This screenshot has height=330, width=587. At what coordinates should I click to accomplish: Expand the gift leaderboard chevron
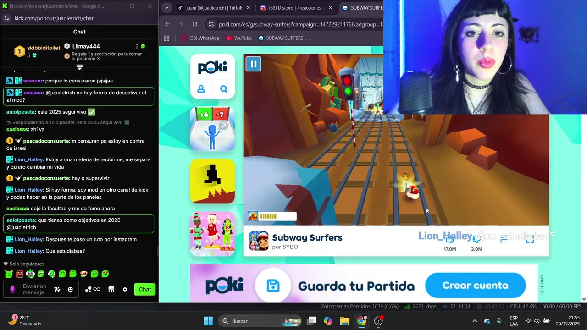(79, 67)
